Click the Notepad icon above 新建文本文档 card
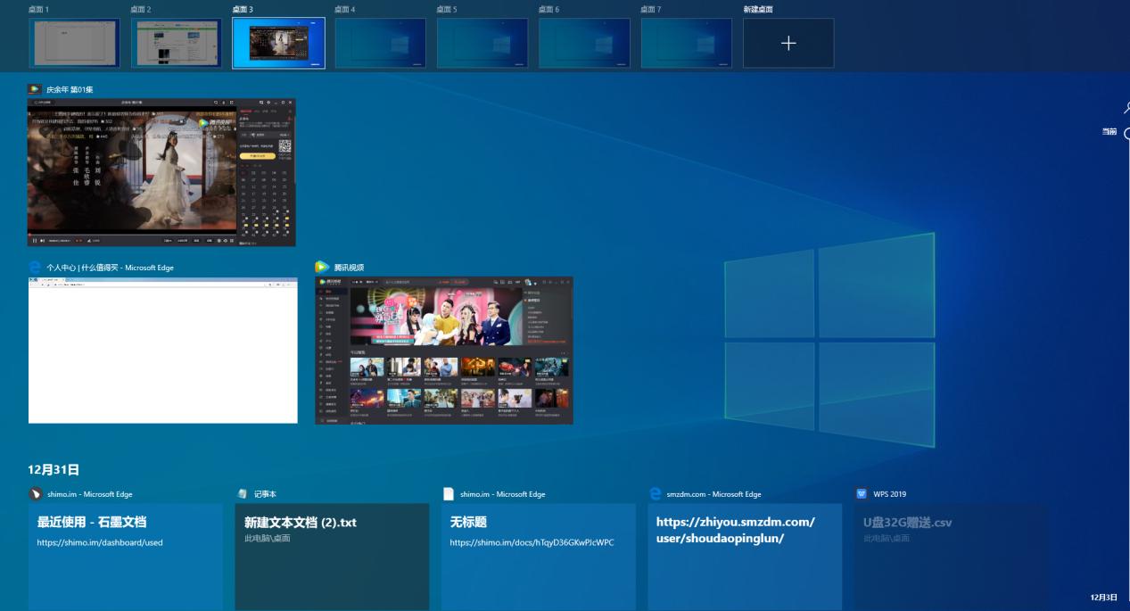Image resolution: width=1130 pixels, height=611 pixels. [x=243, y=494]
